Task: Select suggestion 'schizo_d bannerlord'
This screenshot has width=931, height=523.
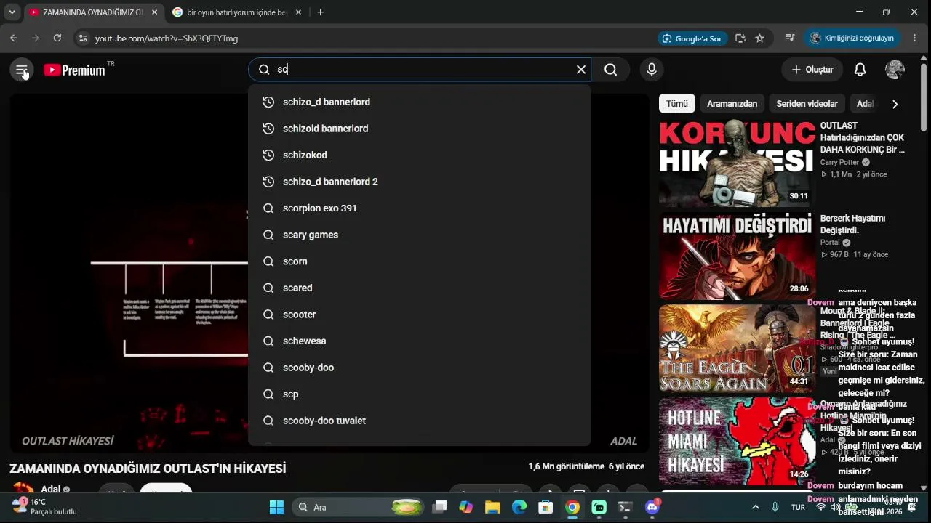Action: (420, 102)
